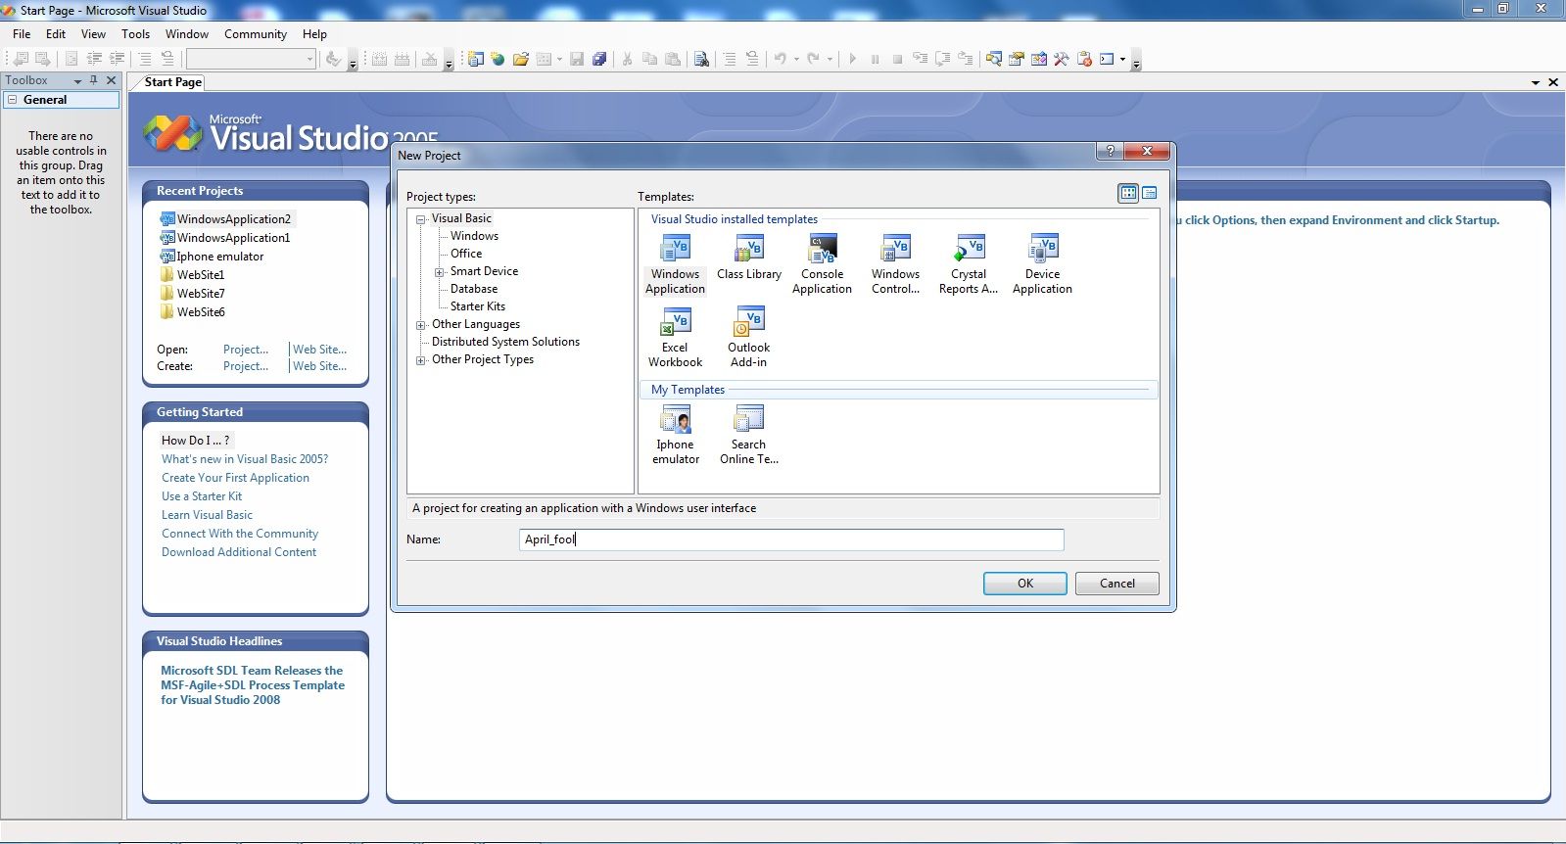Select the Class Library template
The height and width of the screenshot is (844, 1566).
pos(749,258)
